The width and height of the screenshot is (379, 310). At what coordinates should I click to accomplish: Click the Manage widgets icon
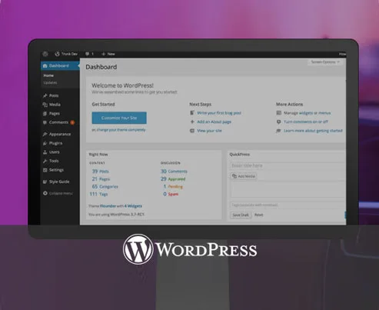[279, 113]
